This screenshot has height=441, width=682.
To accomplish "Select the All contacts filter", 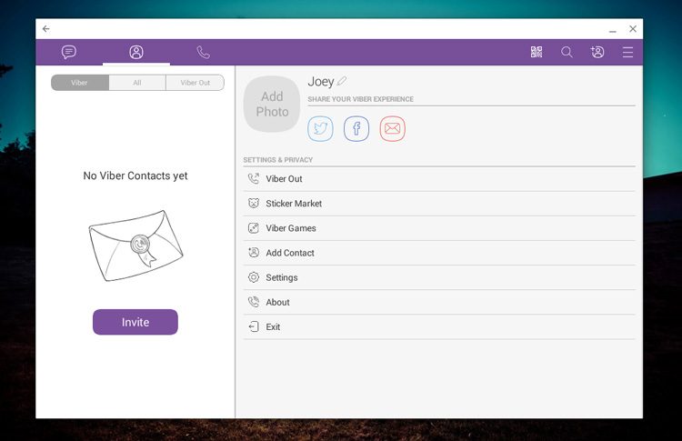I will 137,83.
